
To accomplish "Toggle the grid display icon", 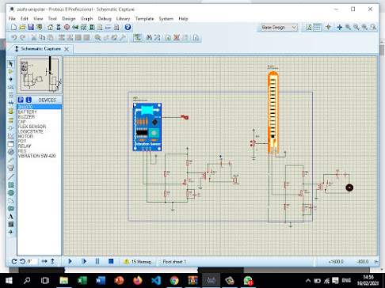I will (x=317, y=27).
